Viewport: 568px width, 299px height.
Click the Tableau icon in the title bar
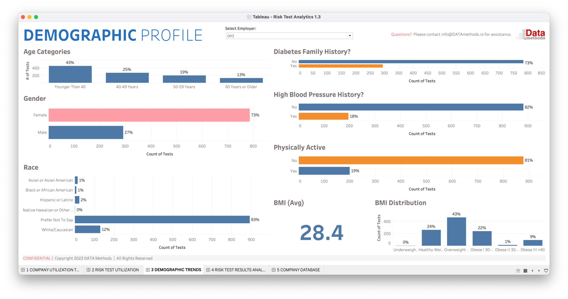point(249,17)
